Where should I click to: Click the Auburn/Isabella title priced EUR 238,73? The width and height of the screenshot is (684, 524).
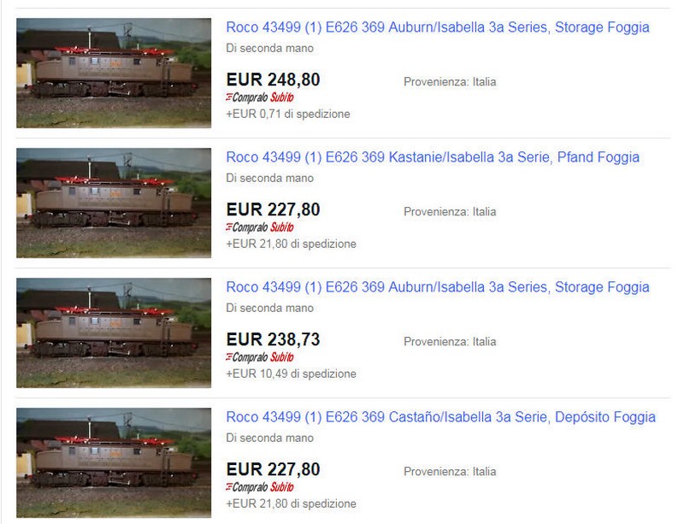[438, 287]
